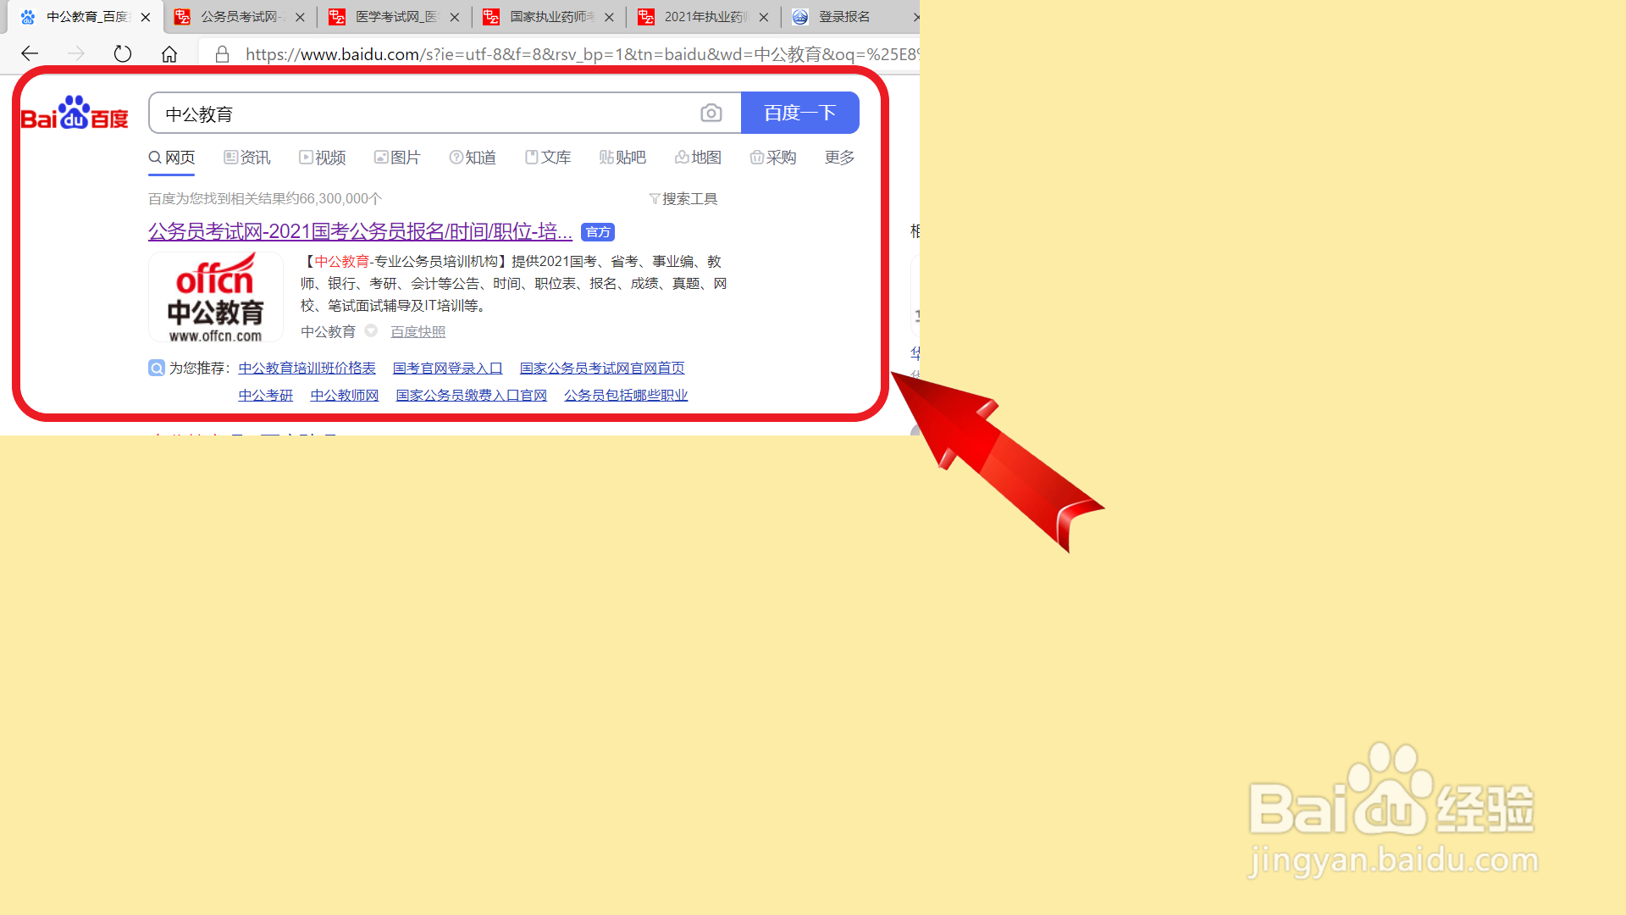Open 中公教育培训班价格表 suggestion

[307, 369]
